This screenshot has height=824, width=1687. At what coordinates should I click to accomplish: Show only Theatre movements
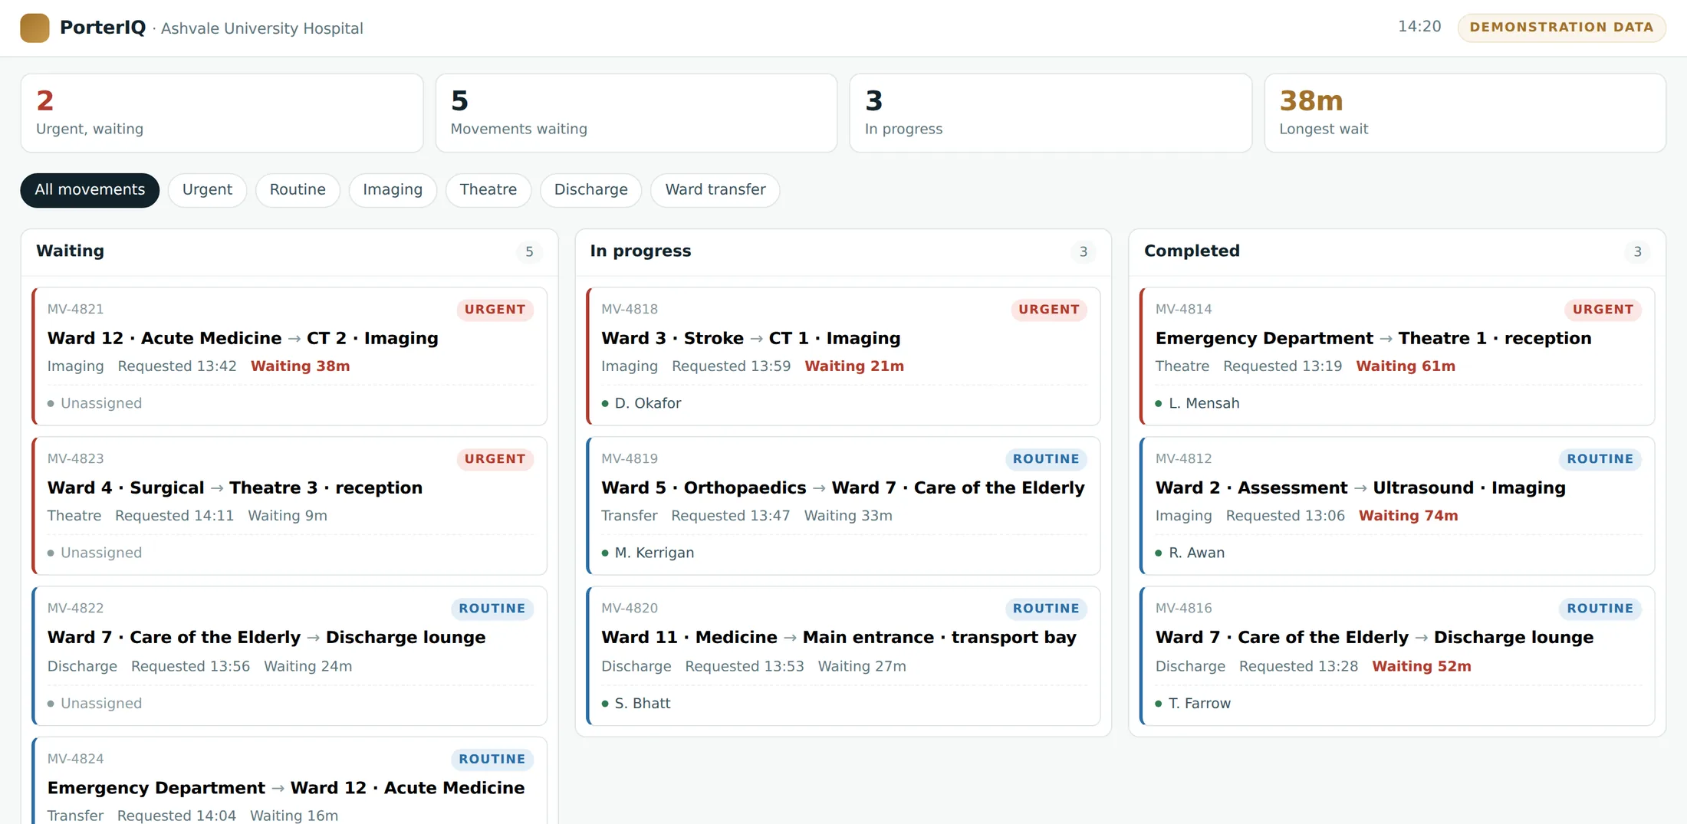pyautogui.click(x=488, y=190)
